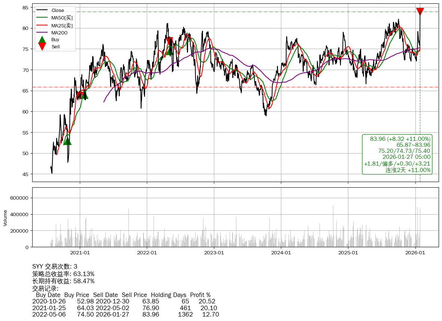Click the Profit % column header
442x321 pixels.
[200, 295]
